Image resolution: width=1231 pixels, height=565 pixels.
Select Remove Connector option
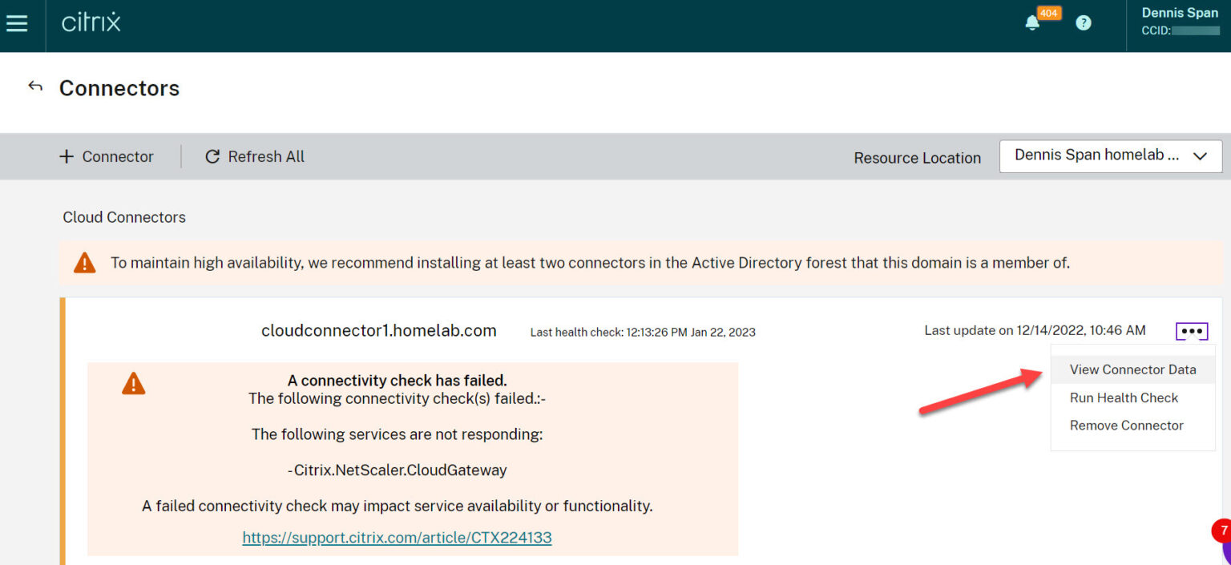(1126, 426)
